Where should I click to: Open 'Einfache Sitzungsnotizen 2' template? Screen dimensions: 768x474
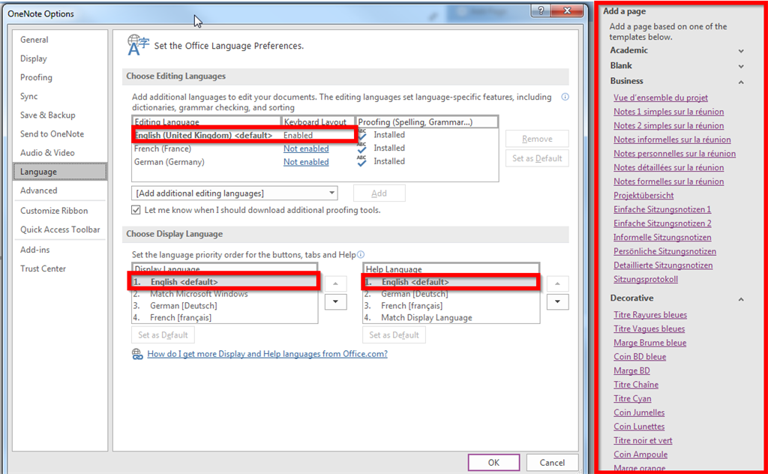tap(662, 223)
